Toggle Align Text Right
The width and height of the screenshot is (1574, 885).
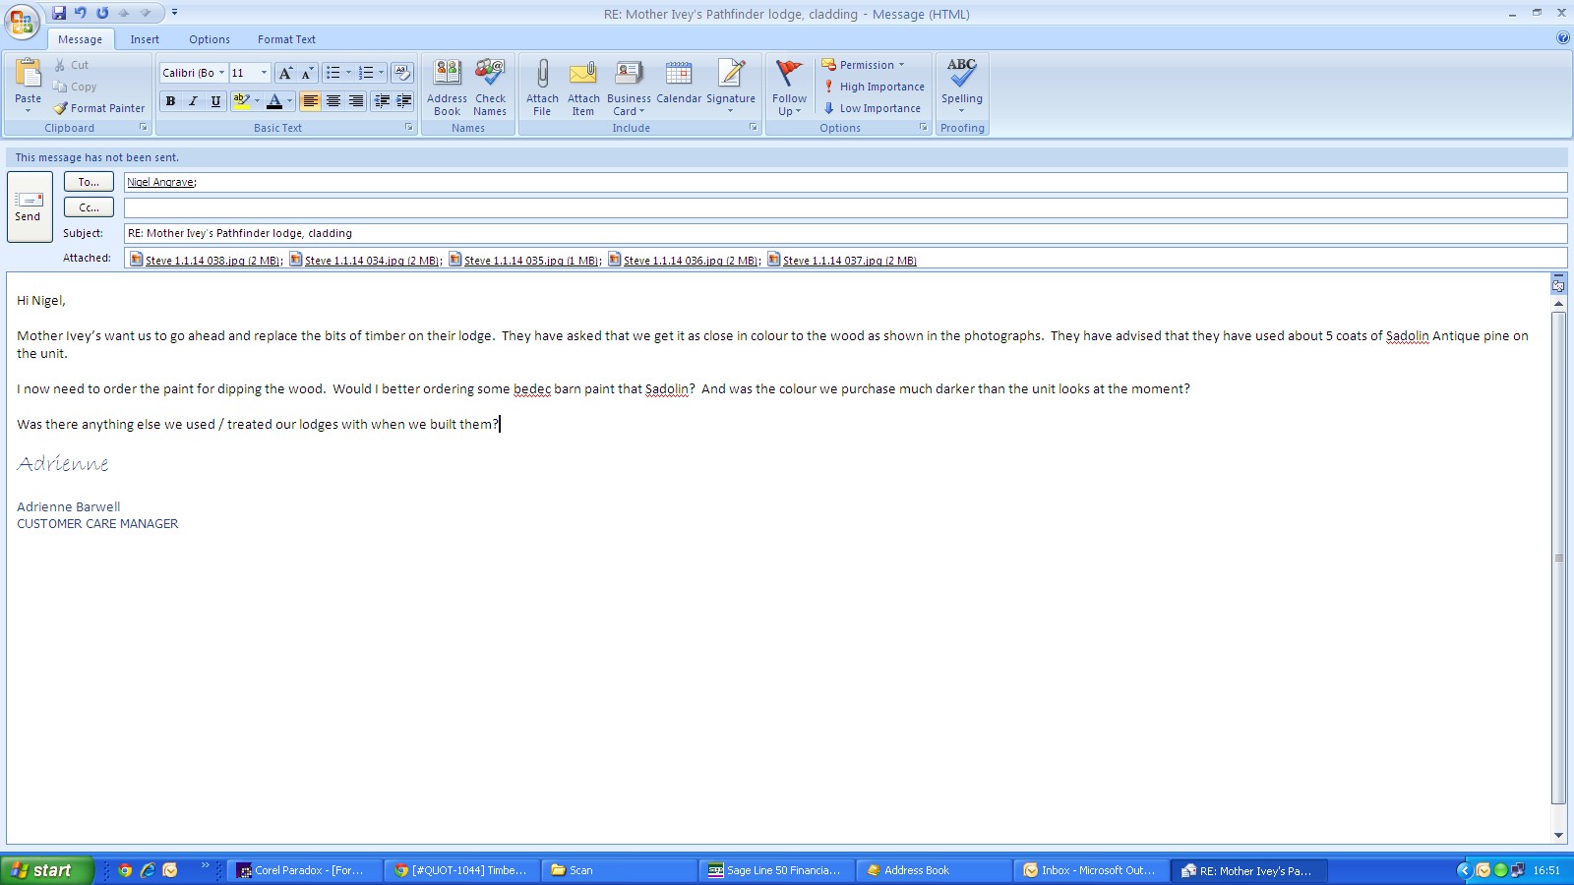pos(356,101)
